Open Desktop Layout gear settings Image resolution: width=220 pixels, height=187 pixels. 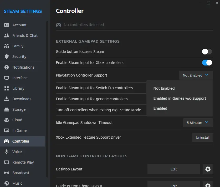(x=208, y=169)
